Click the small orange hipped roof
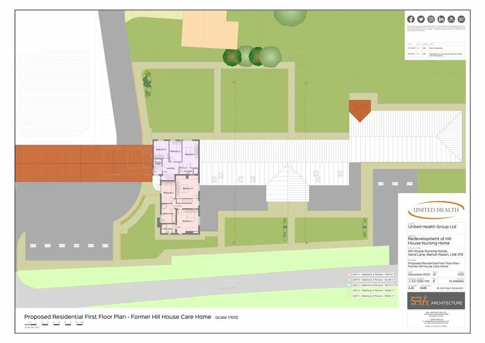The height and width of the screenshot is (343, 485). click(360, 110)
